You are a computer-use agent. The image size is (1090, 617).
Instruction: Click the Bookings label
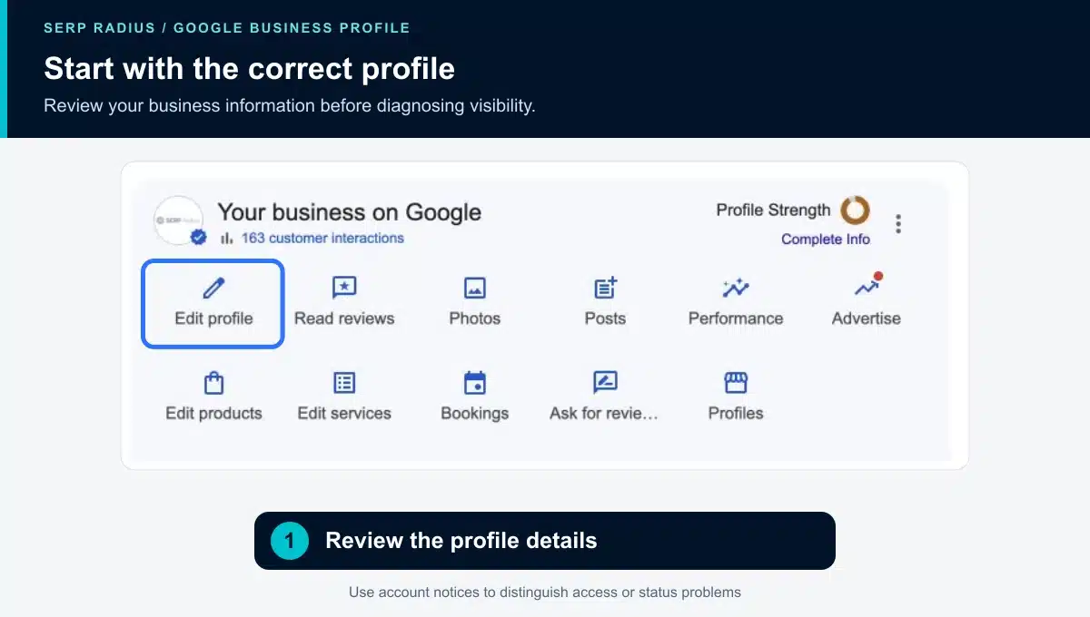[475, 413]
